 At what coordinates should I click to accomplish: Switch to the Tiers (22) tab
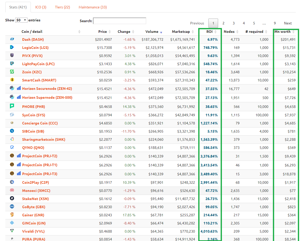[62, 7]
